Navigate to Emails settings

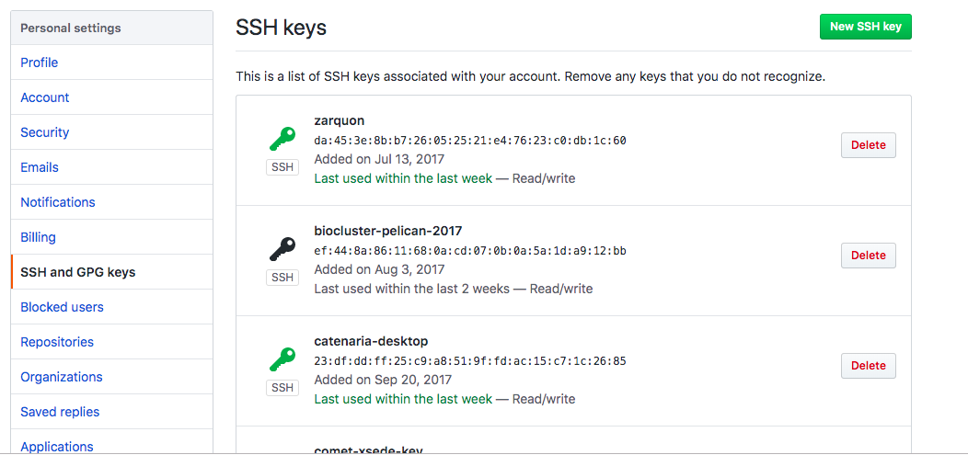tap(40, 167)
